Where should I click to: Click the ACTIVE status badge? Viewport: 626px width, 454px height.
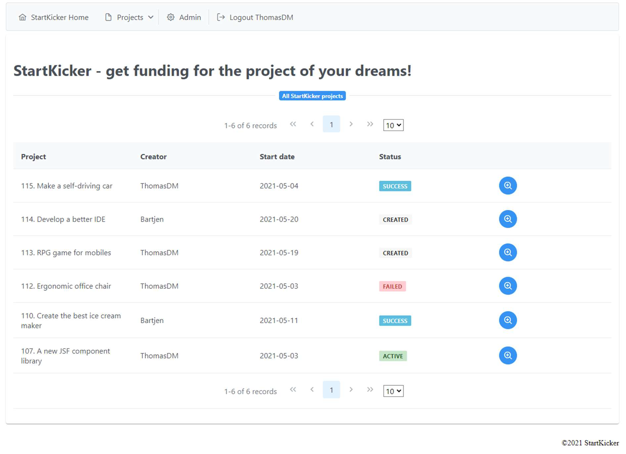[x=393, y=356]
